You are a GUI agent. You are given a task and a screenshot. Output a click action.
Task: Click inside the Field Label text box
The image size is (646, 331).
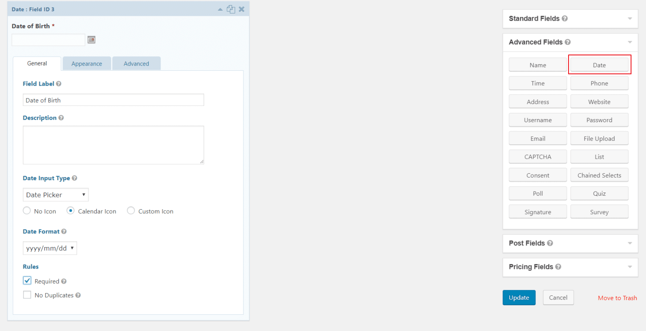click(113, 100)
